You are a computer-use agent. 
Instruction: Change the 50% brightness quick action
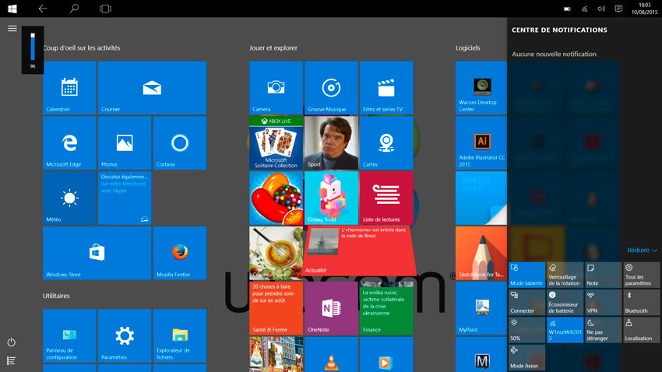527,330
